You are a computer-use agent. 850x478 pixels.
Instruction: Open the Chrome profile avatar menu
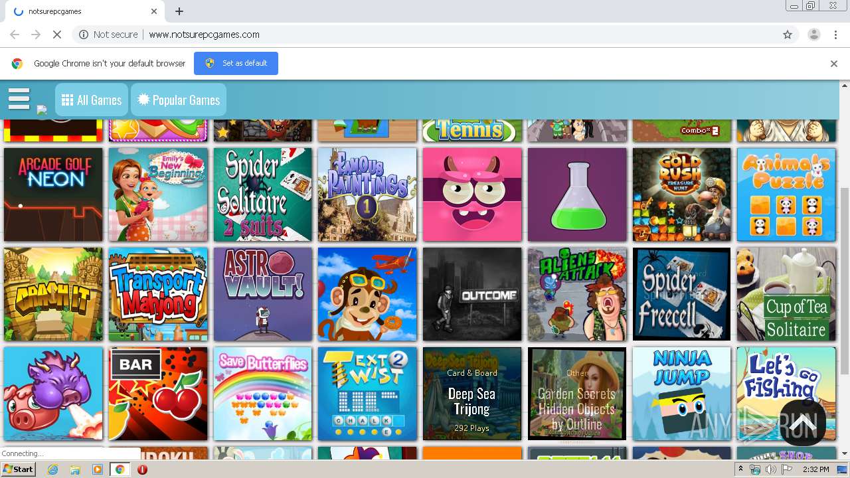coord(813,35)
